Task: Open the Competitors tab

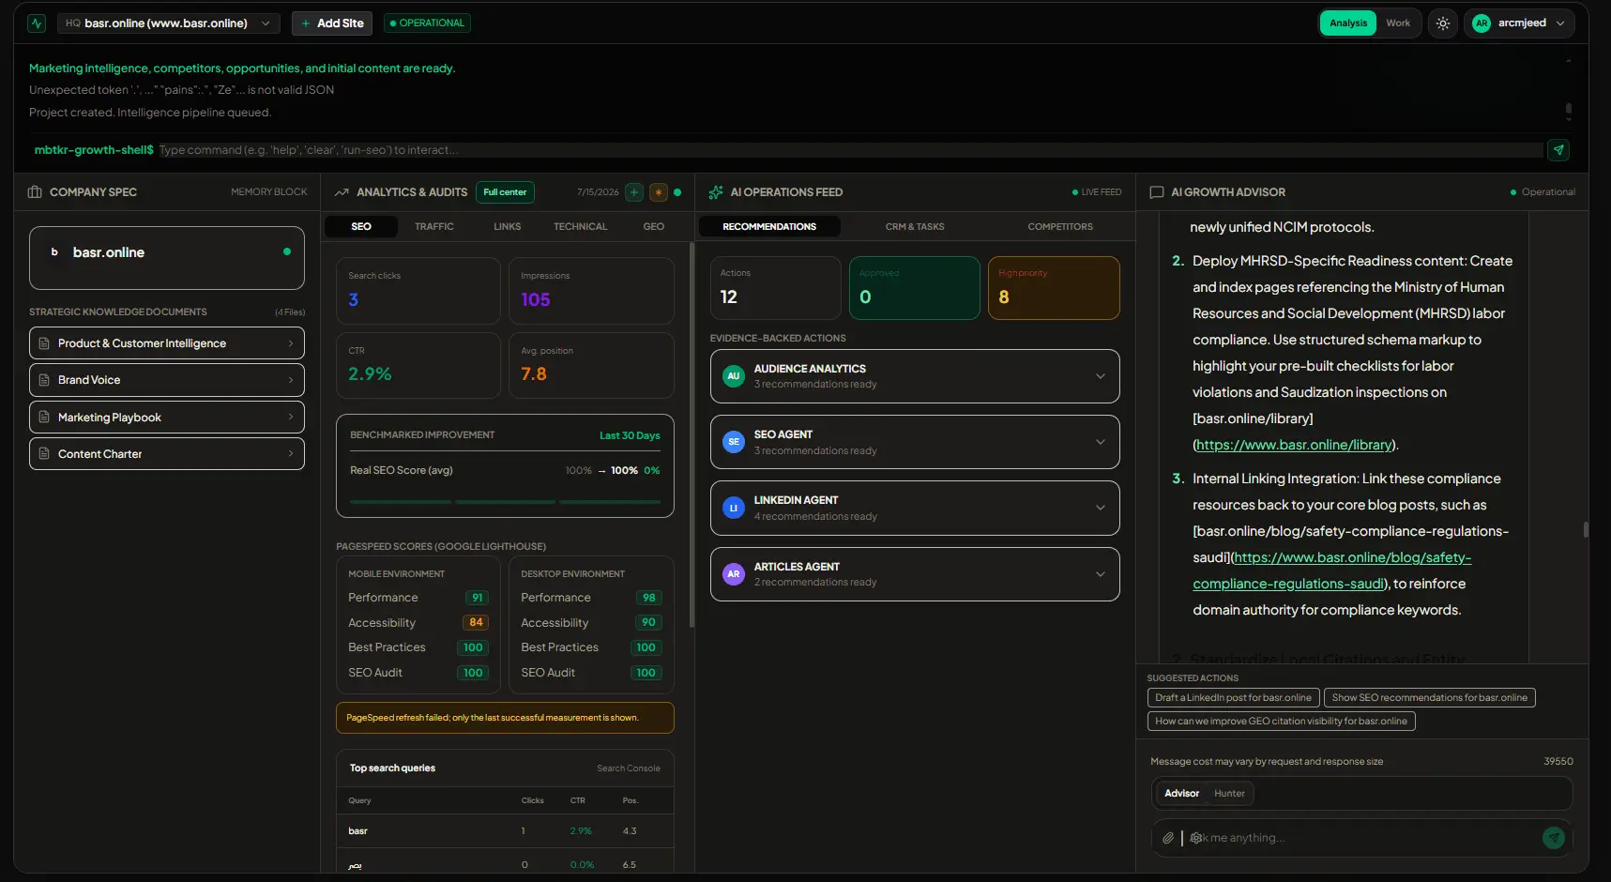Action: 1060,227
